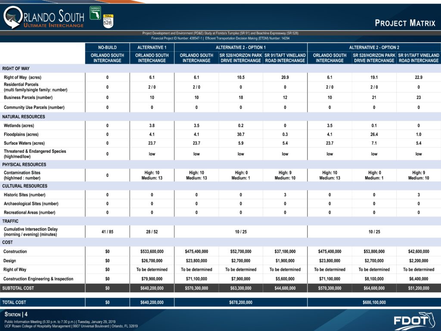Click the "Community Use Parcels (number)" row label
This screenshot has height=331, width=441.
click(34, 107)
